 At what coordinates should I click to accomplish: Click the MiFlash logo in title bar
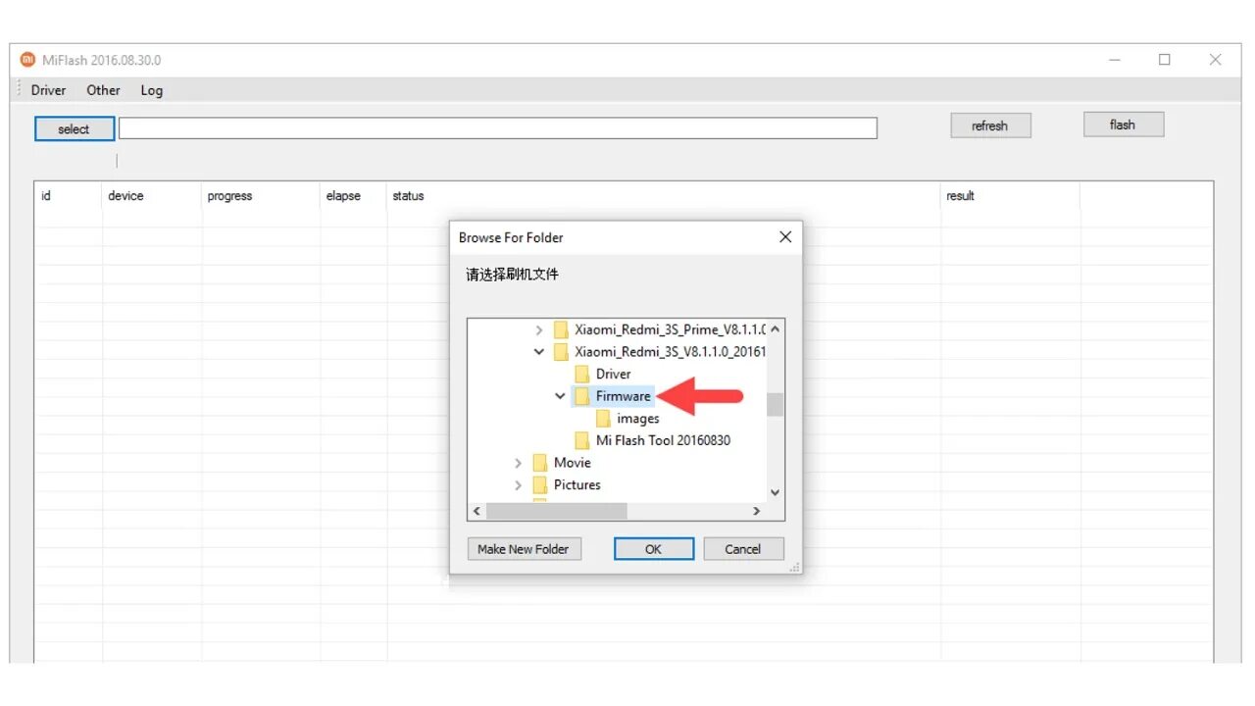click(27, 60)
